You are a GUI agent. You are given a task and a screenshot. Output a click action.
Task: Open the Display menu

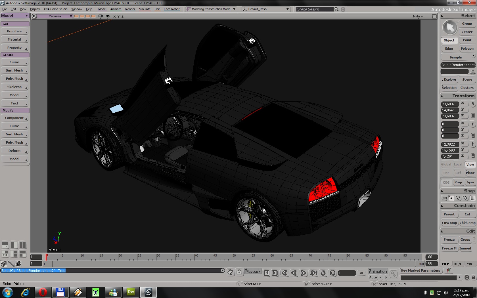35,9
